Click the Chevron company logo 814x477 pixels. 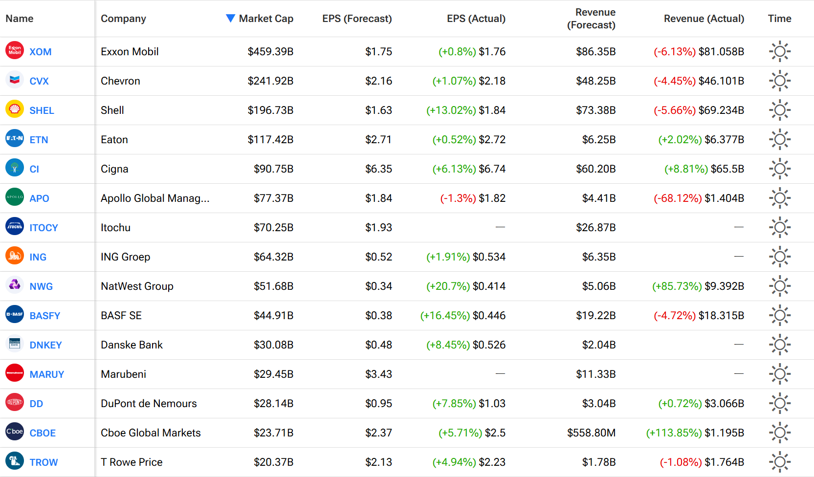click(15, 80)
